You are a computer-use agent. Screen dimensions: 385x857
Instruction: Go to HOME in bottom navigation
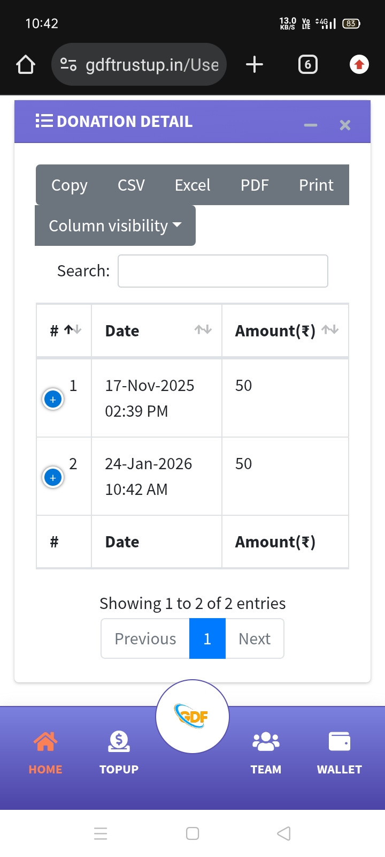[45, 753]
